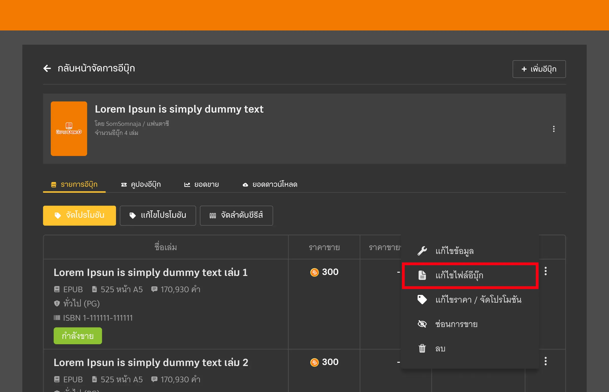This screenshot has width=609, height=392.
Task: Open the series three-dot options menu
Action: pos(553,129)
